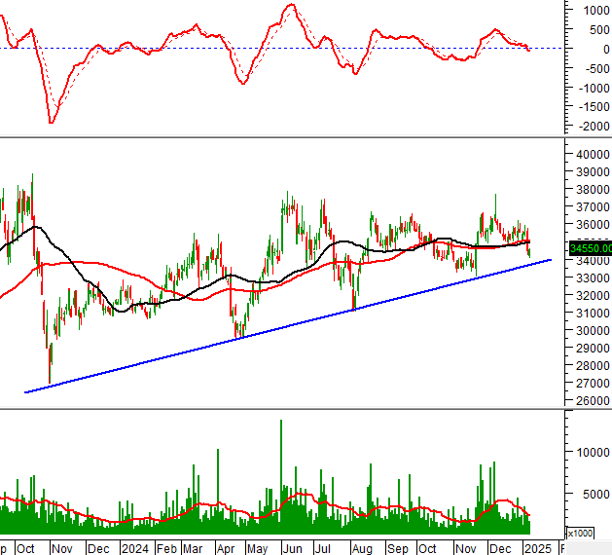Select the blue ascending trendline

[288, 326]
